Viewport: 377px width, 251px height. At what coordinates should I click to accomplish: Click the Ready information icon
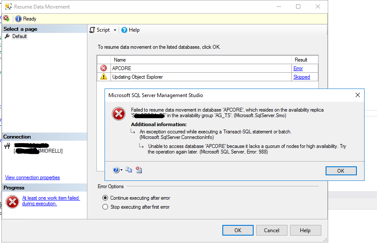point(18,19)
